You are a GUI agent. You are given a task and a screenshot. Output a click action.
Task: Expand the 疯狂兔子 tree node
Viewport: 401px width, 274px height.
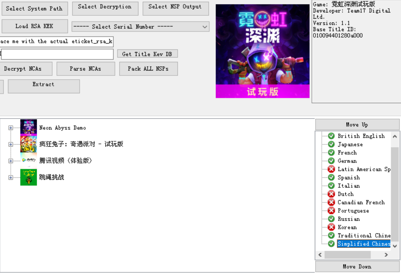tap(10, 144)
